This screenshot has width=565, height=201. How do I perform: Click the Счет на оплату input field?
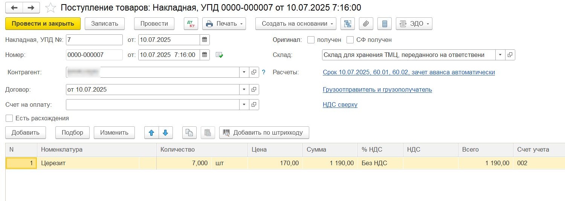point(153,104)
